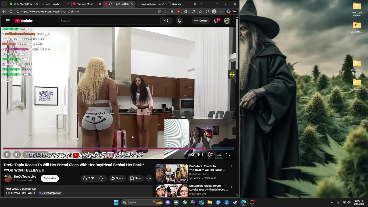
Task: Open Browser essentials shield icon
Action: click(x=207, y=11)
